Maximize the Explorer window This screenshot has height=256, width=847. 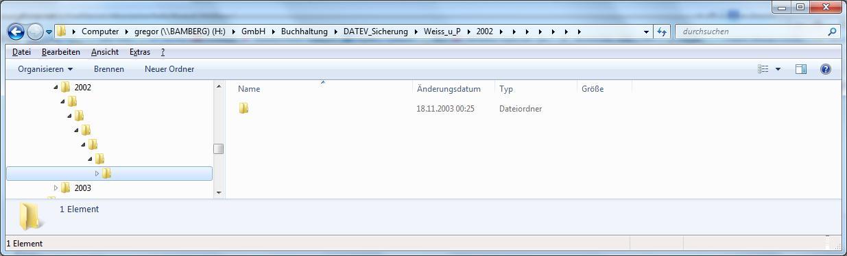pyautogui.click(x=800, y=7)
